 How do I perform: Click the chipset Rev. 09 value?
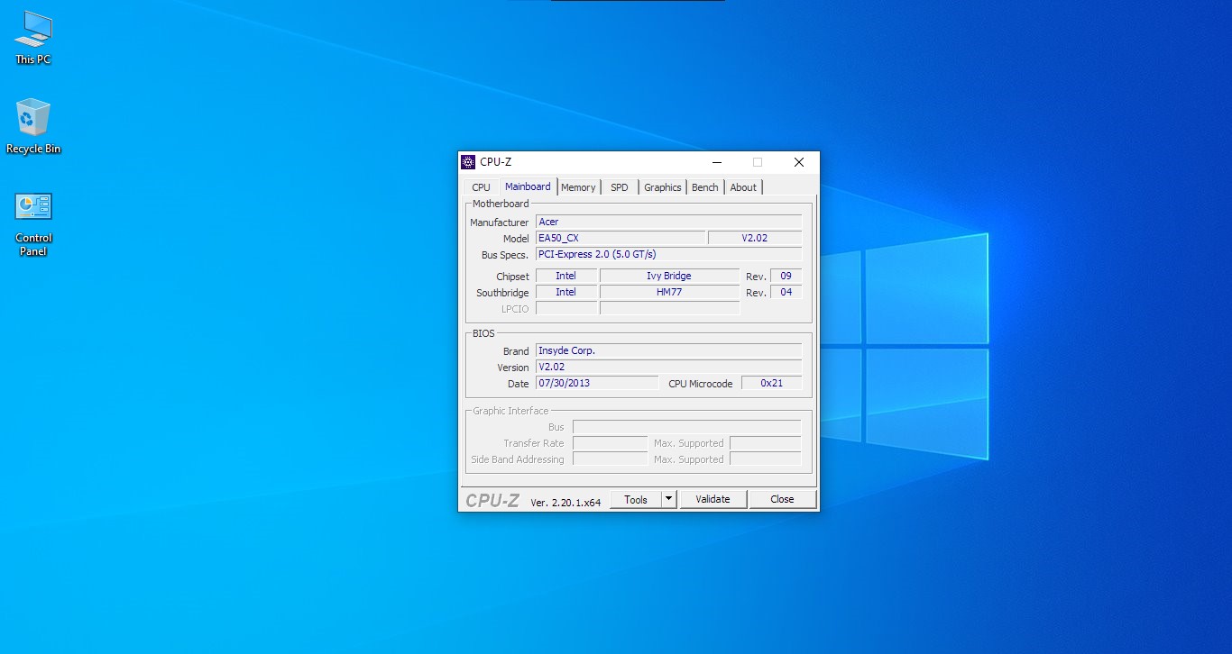pos(786,276)
